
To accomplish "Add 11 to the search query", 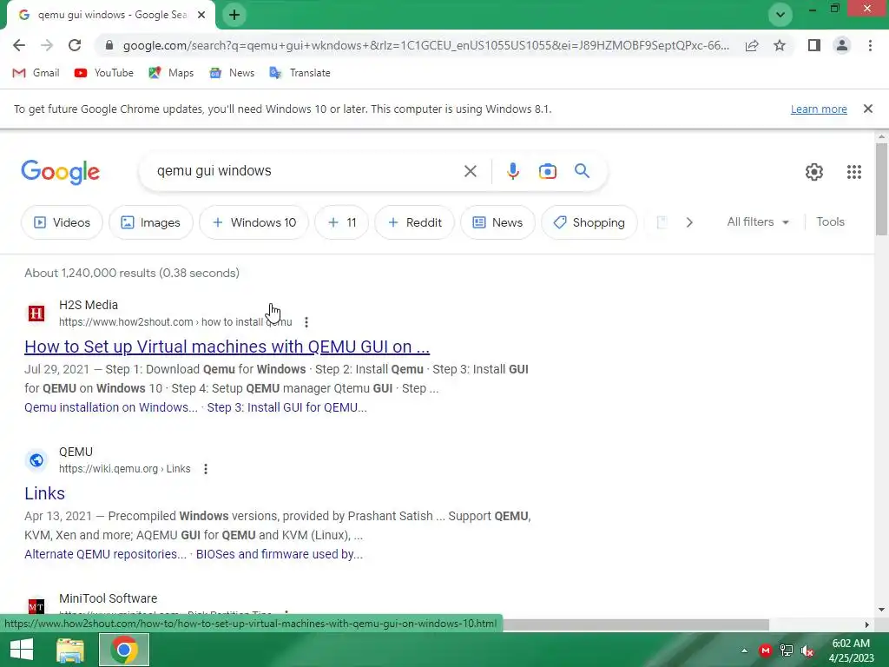I will pyautogui.click(x=342, y=222).
